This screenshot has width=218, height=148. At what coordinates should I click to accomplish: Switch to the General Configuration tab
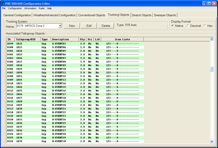click(17, 15)
